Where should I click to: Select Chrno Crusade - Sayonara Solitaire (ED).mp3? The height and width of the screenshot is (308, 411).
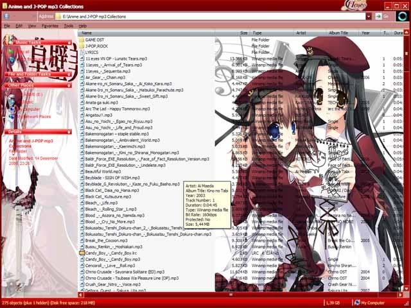125,272
